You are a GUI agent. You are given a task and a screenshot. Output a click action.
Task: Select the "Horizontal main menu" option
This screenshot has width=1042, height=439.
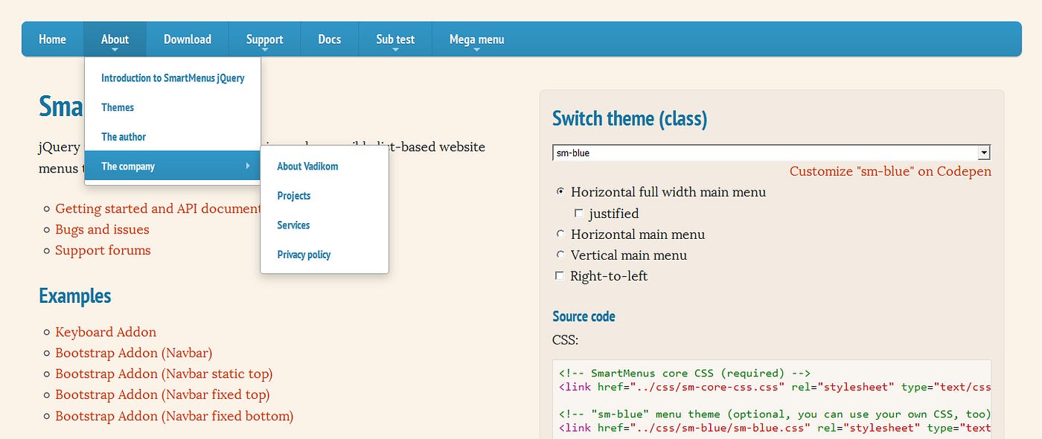[x=560, y=234]
